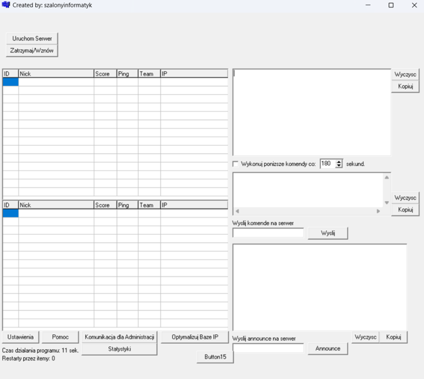Image resolution: width=424 pixels, height=379 pixels.
Task: Click Nick column header in upper table
Action: pyautogui.click(x=56, y=74)
